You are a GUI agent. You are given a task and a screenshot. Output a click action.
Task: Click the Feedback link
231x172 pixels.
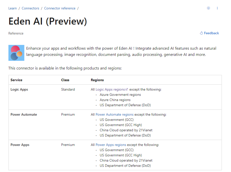[x=211, y=33]
